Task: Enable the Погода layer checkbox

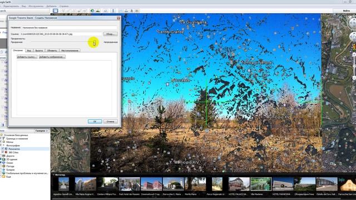Action: tap(1, 166)
